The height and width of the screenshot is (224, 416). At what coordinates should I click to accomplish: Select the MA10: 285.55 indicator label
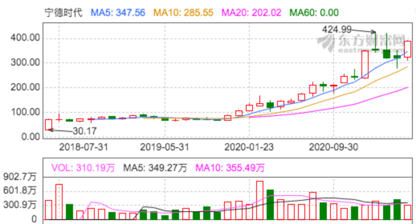click(x=184, y=12)
